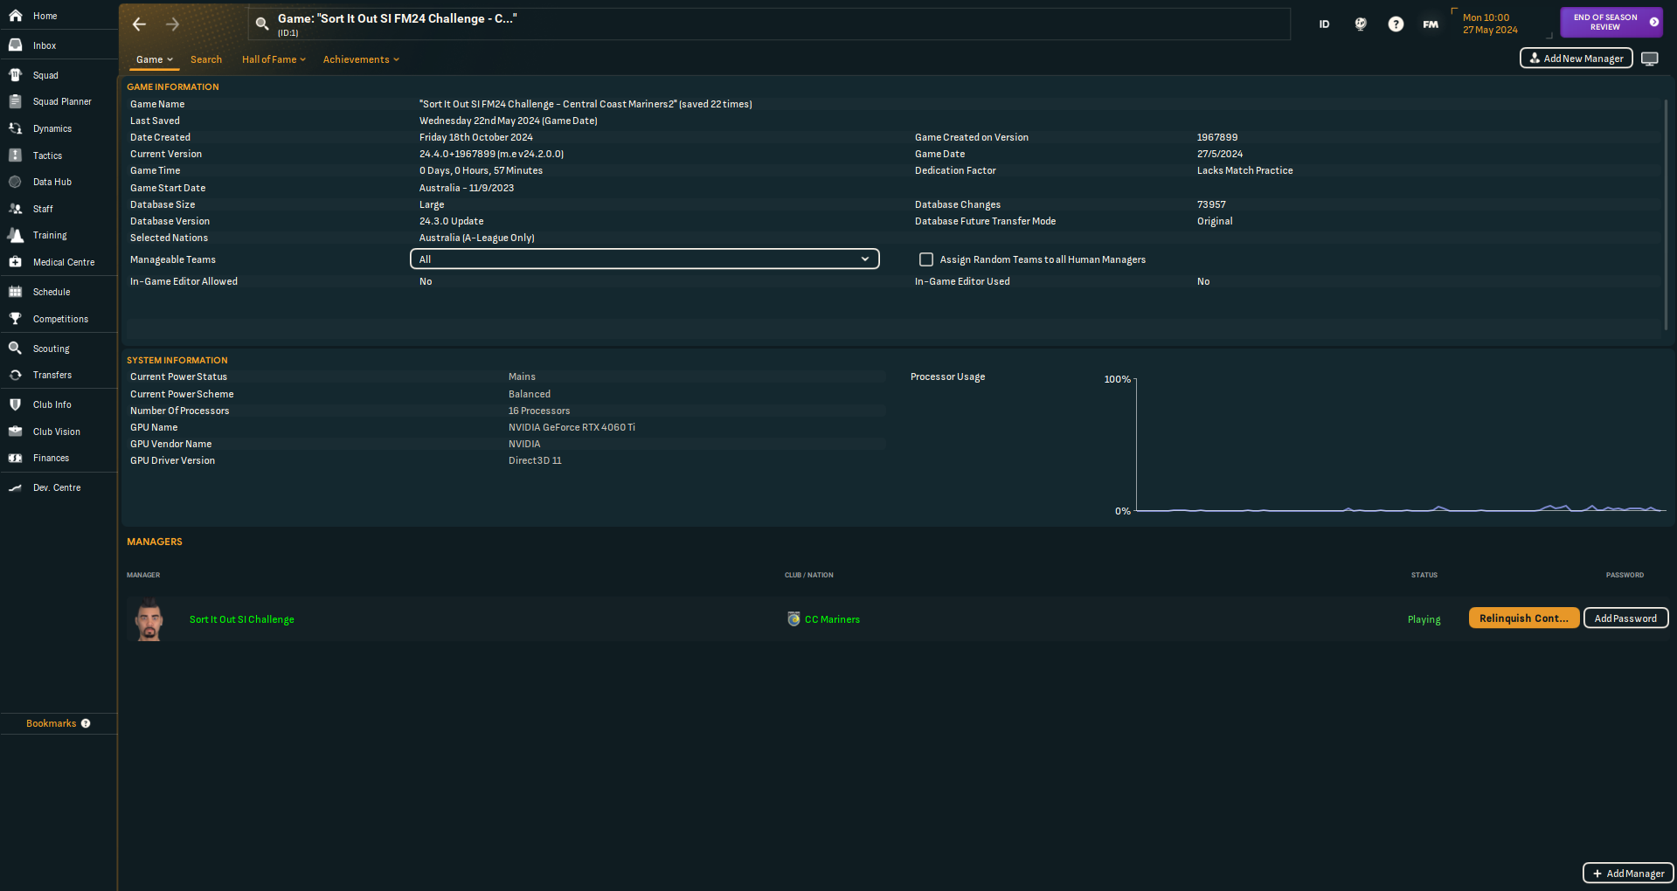This screenshot has width=1677, height=891.
Task: Click the Add New Manager button
Action: [1577, 59]
